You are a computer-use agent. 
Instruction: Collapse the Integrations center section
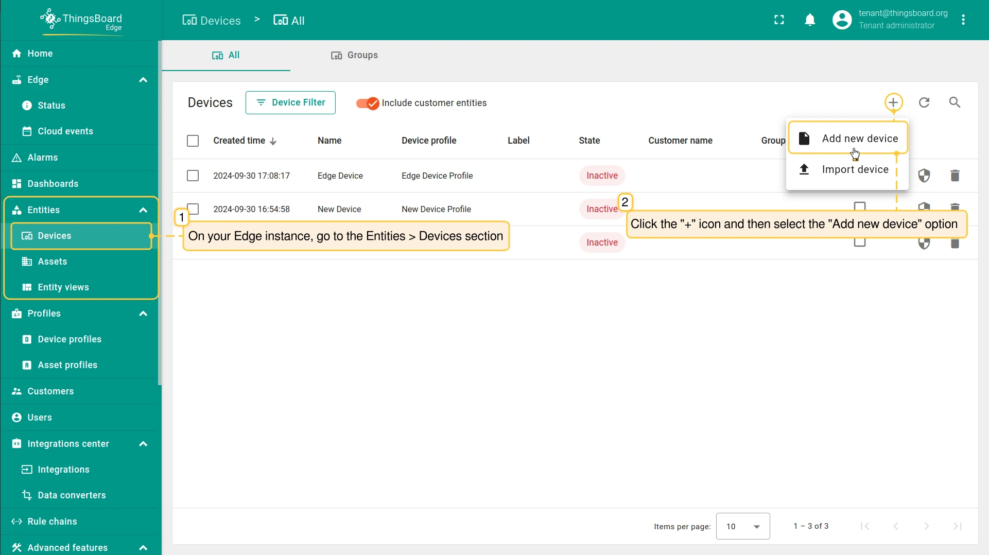[143, 444]
